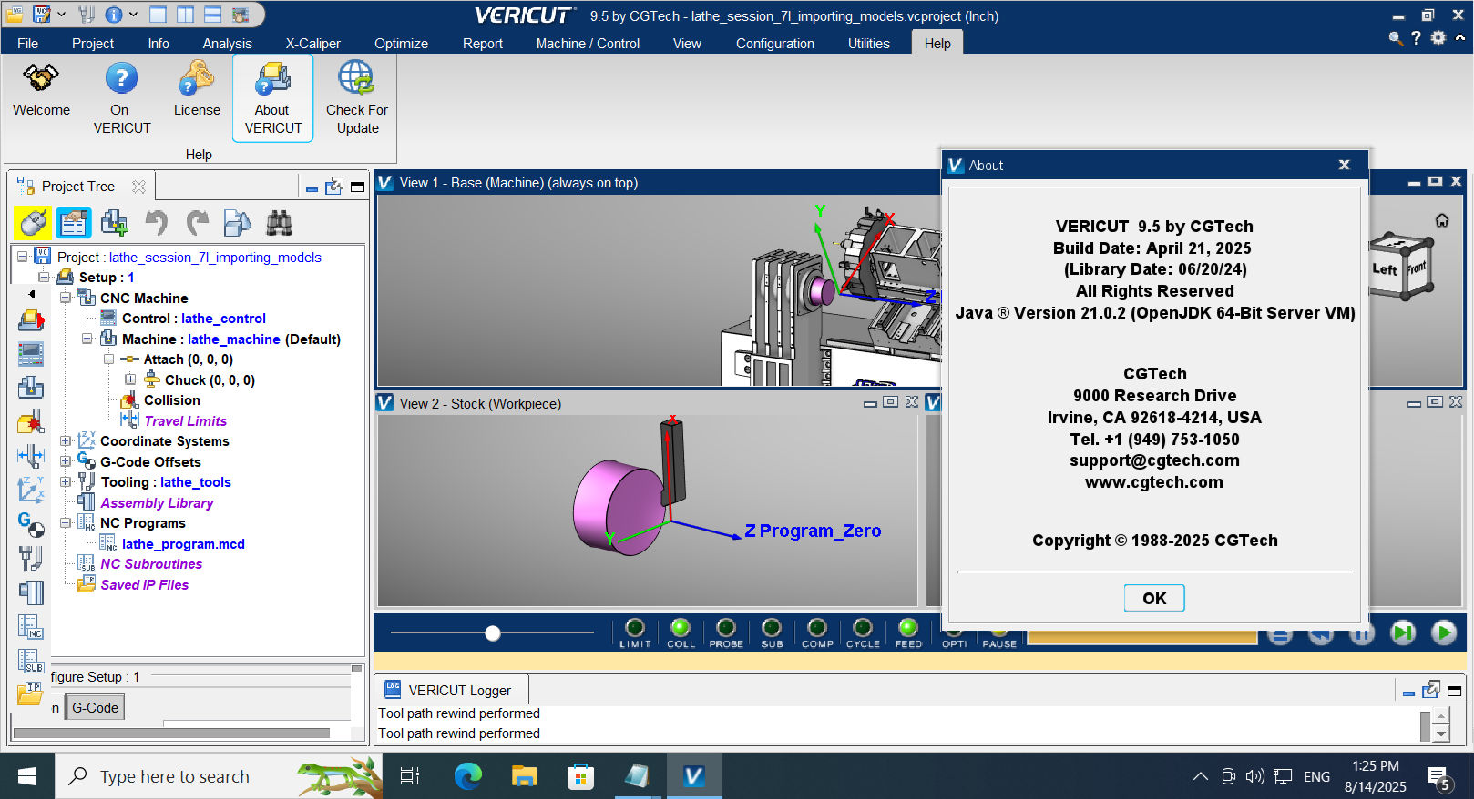Collapse the Machine : lathe_machine node
Image resolution: width=1474 pixels, height=799 pixels.
(87, 339)
